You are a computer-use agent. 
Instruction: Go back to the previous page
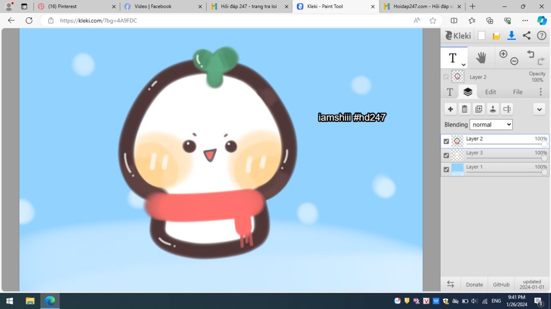[11, 20]
